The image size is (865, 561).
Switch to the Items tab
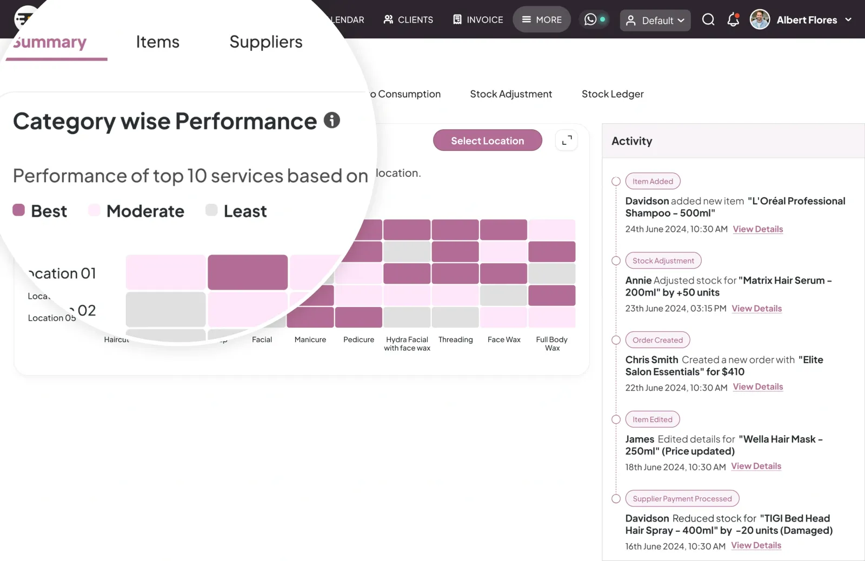point(157,42)
